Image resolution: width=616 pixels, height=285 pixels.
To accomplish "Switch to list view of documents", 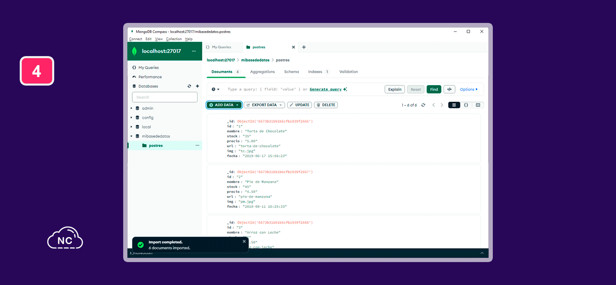I will 454,105.
